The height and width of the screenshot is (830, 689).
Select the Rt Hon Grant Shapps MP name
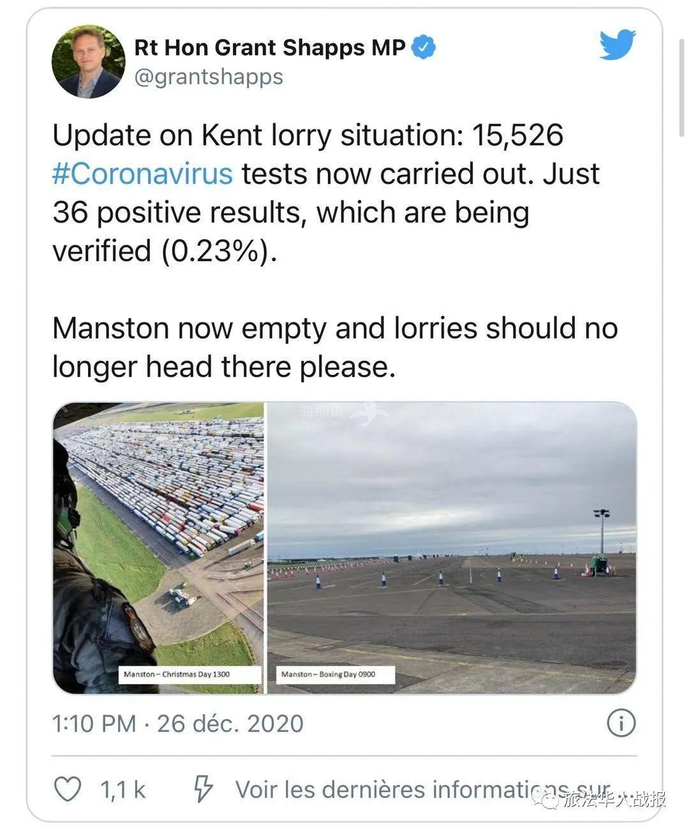[x=269, y=48]
